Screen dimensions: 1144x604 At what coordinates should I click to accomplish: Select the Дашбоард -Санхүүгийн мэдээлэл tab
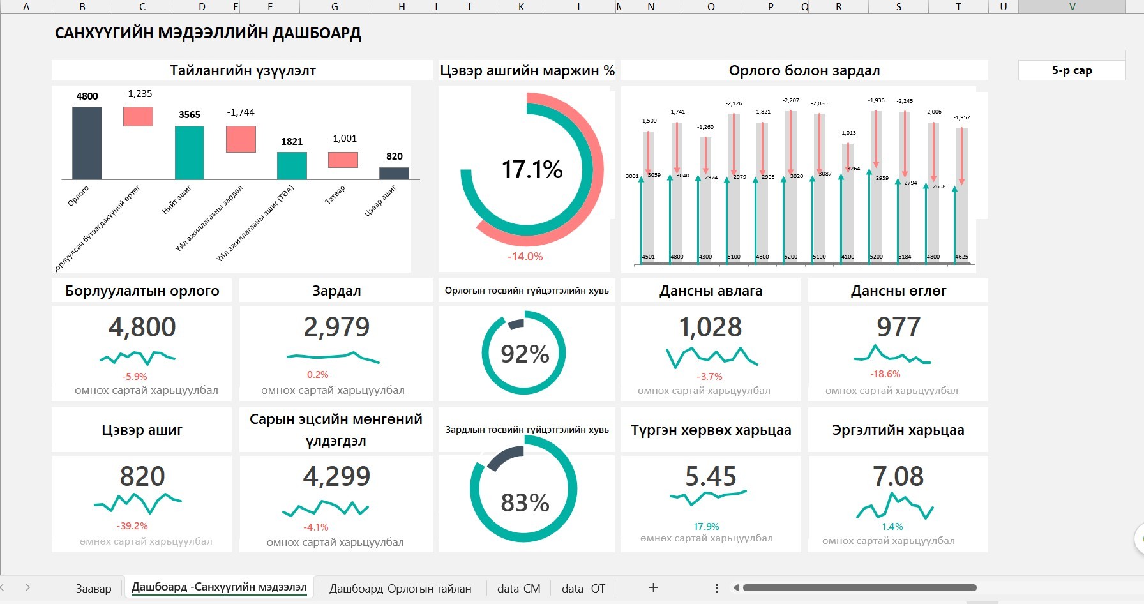(219, 587)
